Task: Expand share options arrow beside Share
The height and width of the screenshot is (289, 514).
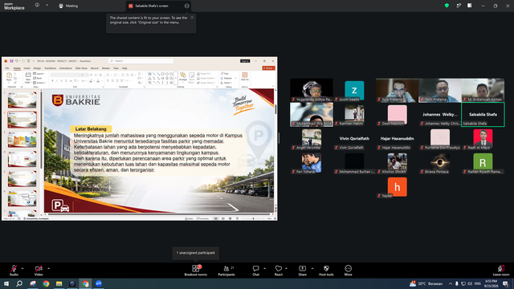Action: click(312, 268)
